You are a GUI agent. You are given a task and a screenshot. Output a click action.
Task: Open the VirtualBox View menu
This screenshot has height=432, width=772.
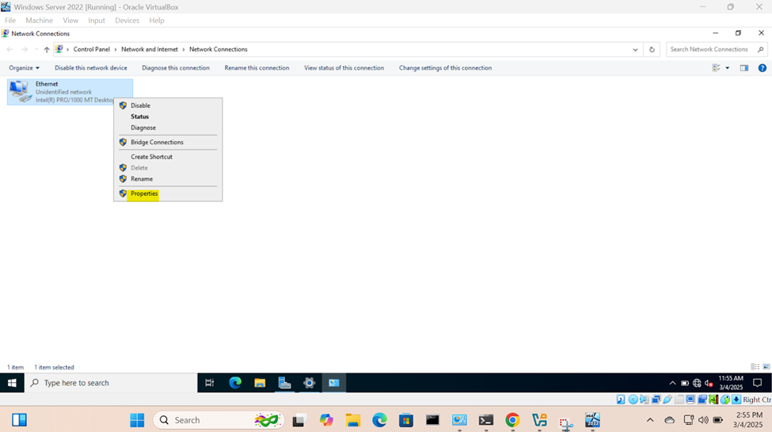click(x=70, y=21)
